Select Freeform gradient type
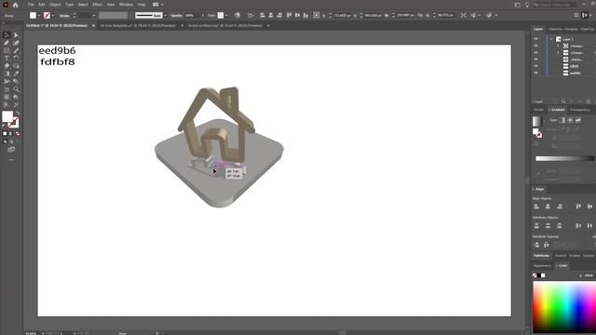Image resolution: width=596 pixels, height=335 pixels. pos(578,120)
